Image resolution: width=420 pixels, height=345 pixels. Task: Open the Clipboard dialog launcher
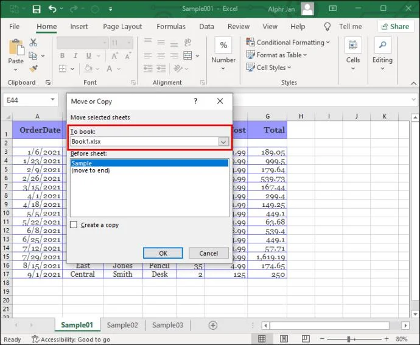[48, 83]
